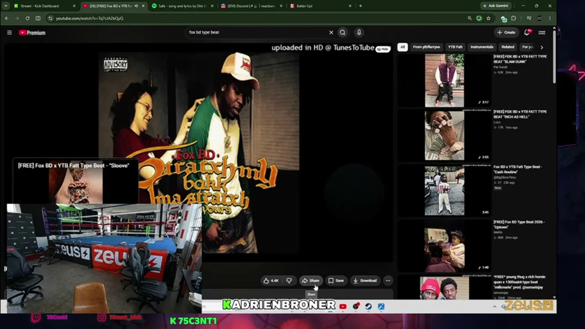Open the YouTube account avatar menu
The image size is (585, 329).
pos(542,32)
